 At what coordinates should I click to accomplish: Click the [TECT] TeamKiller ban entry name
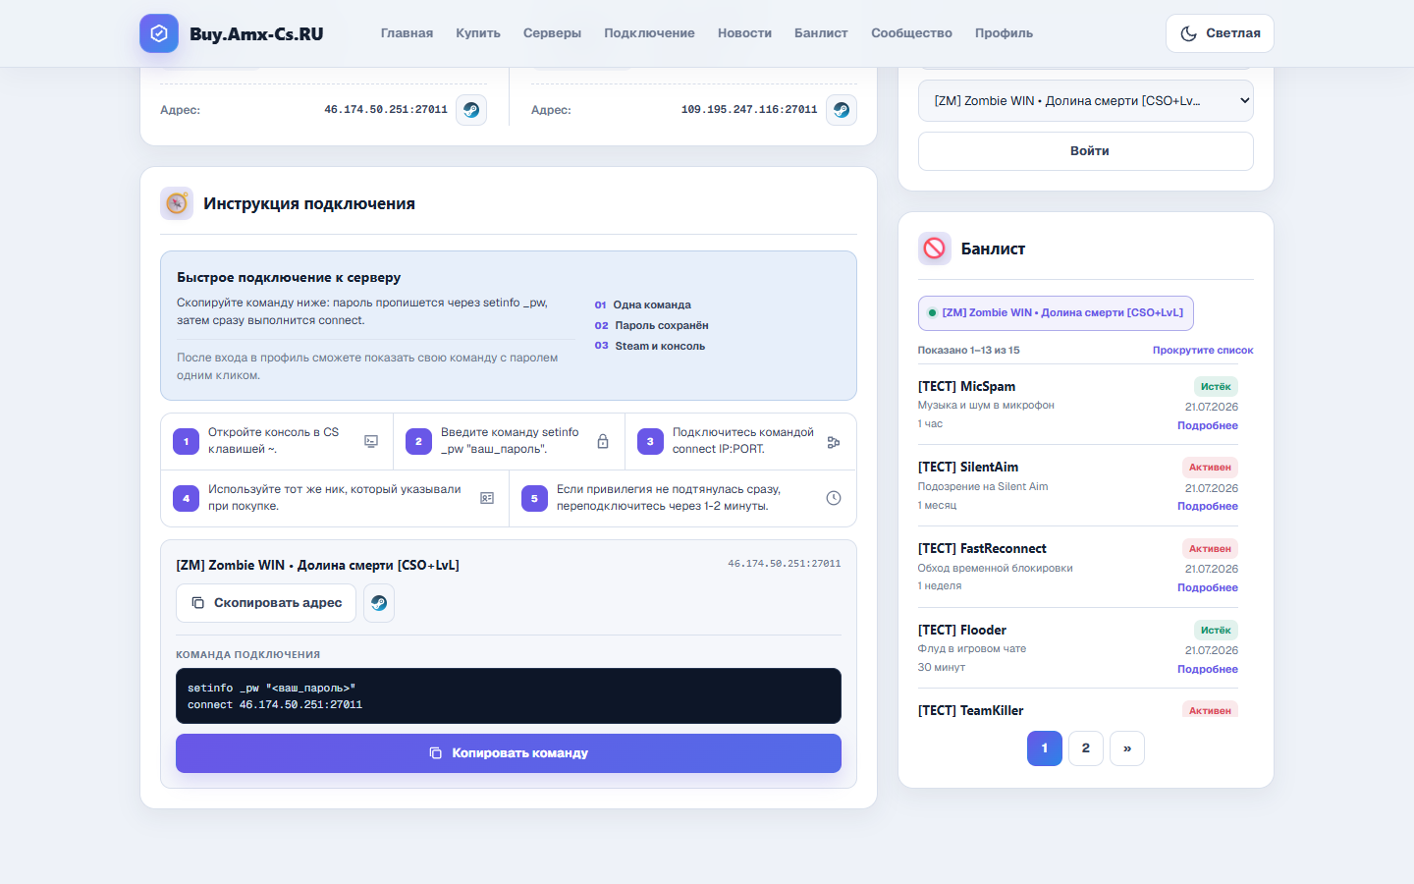pyautogui.click(x=970, y=710)
